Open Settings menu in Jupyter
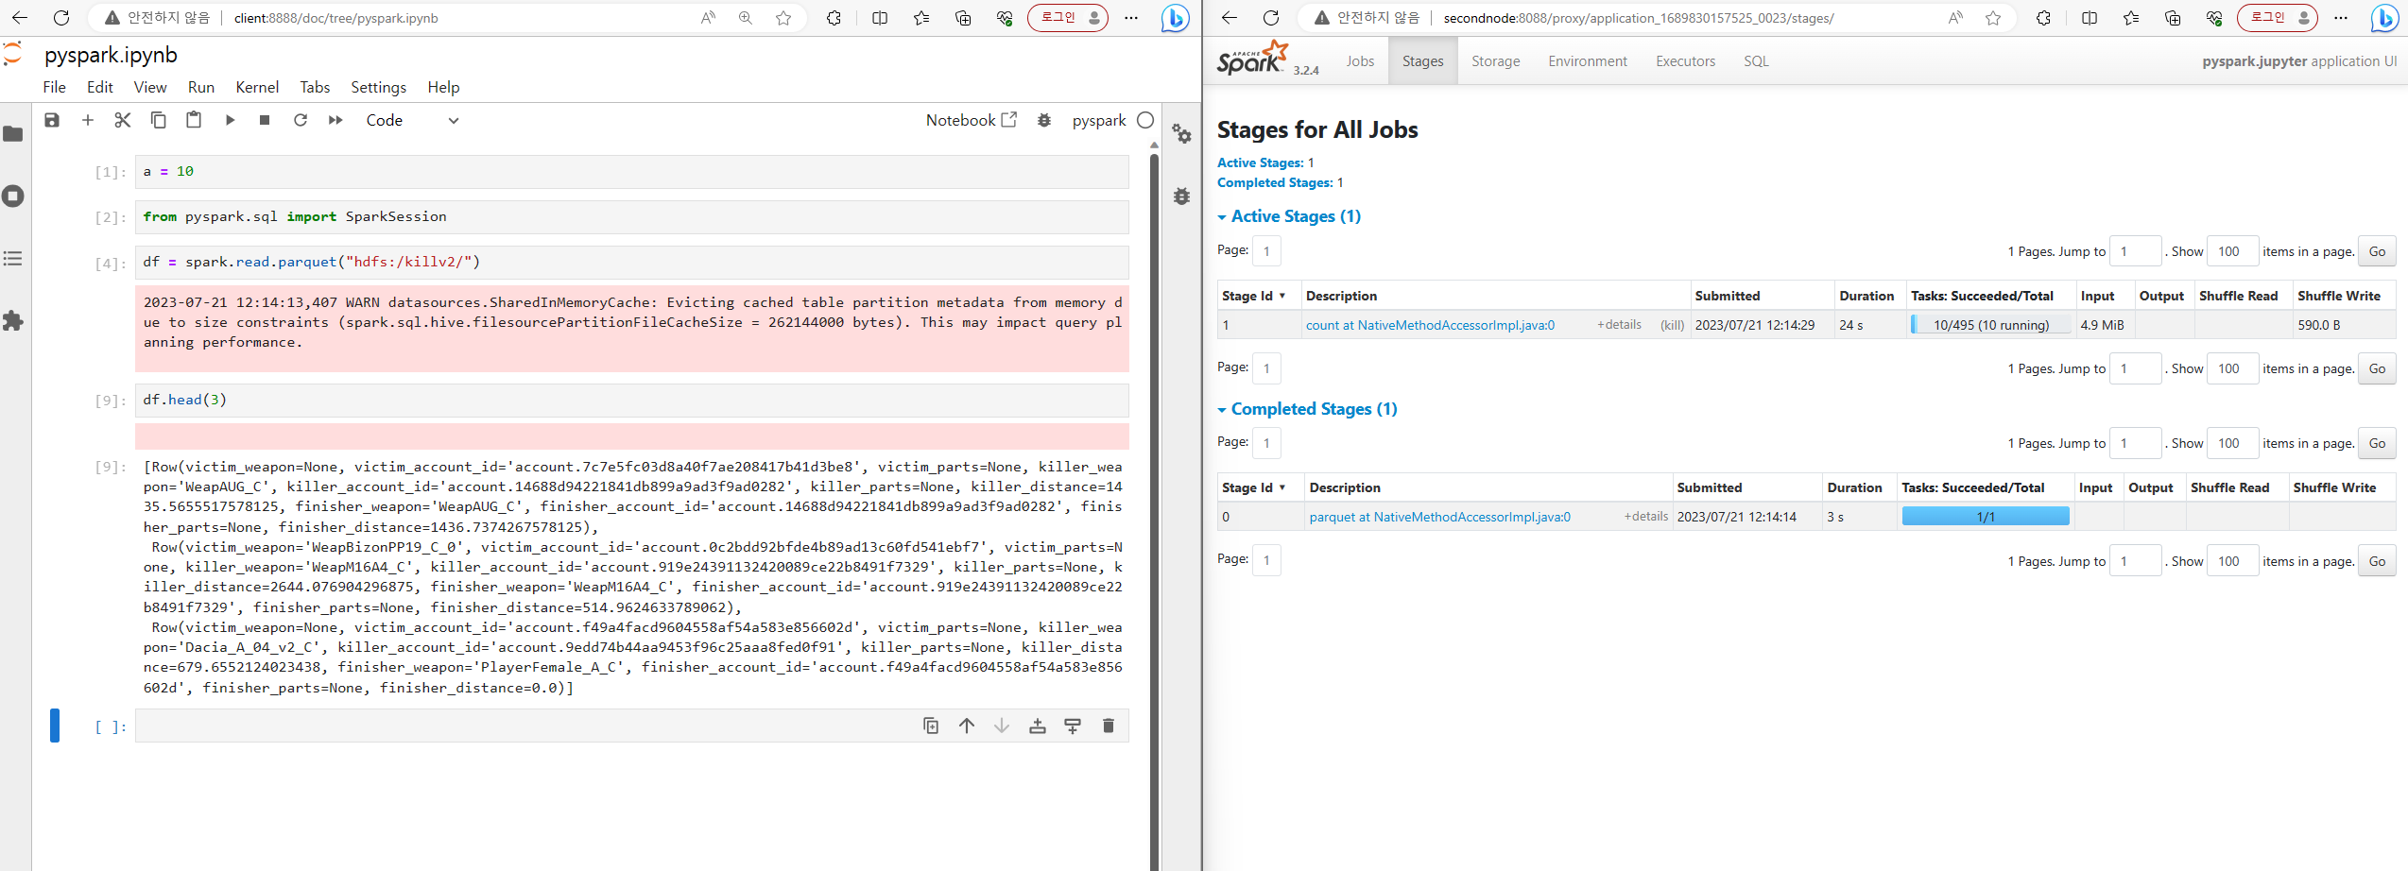The image size is (2408, 871). pyautogui.click(x=378, y=87)
